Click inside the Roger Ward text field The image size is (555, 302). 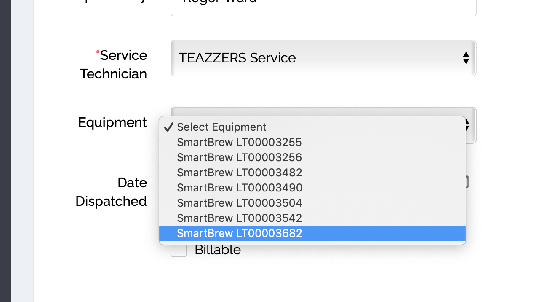[x=323, y=4]
